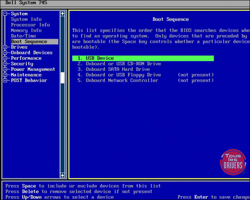
Task: Click the 'Press Space to include' hint
Action: (83, 186)
